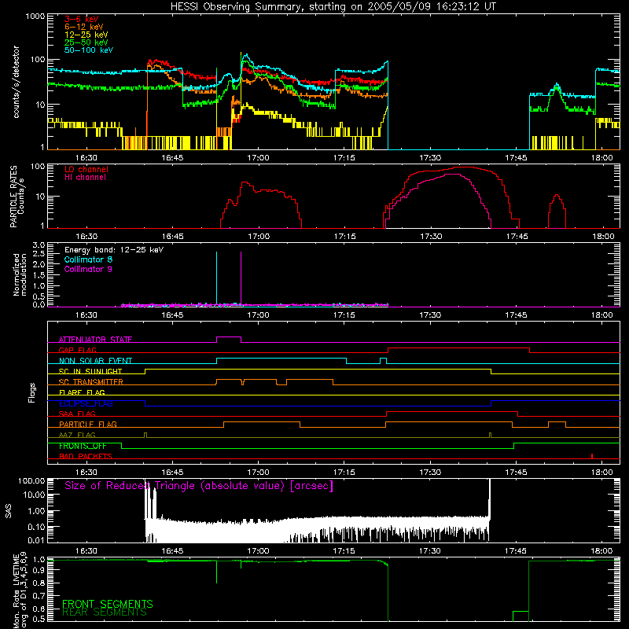
Task: Click the red BAD_PACKETS tick near 18:00
Action: tap(592, 456)
